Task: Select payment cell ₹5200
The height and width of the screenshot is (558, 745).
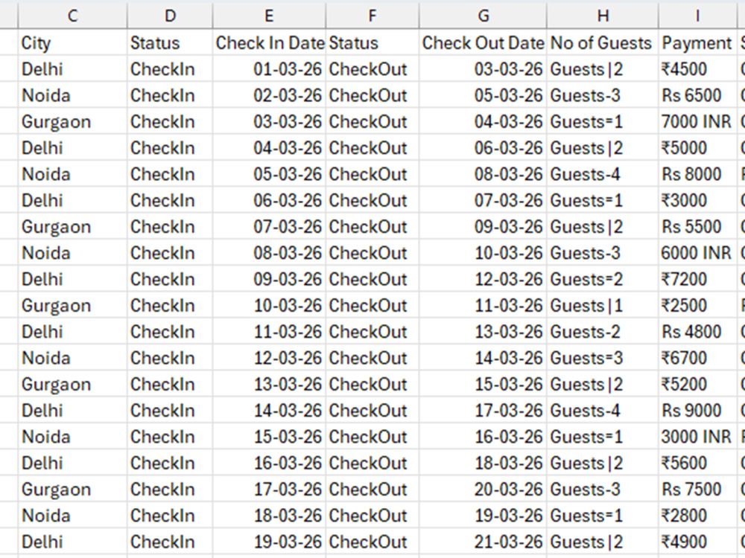Action: coord(697,385)
